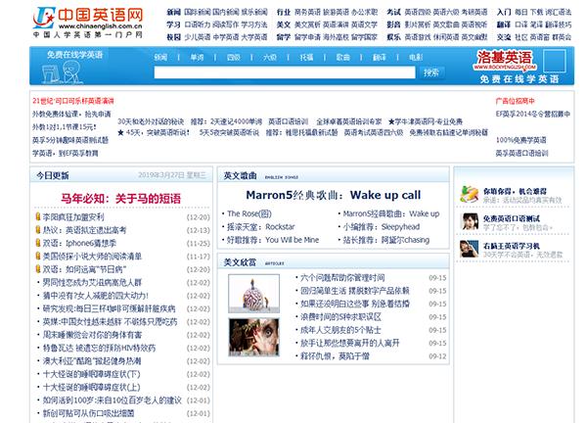
Task: Open the song The Rose(图)
Action: tap(249, 213)
